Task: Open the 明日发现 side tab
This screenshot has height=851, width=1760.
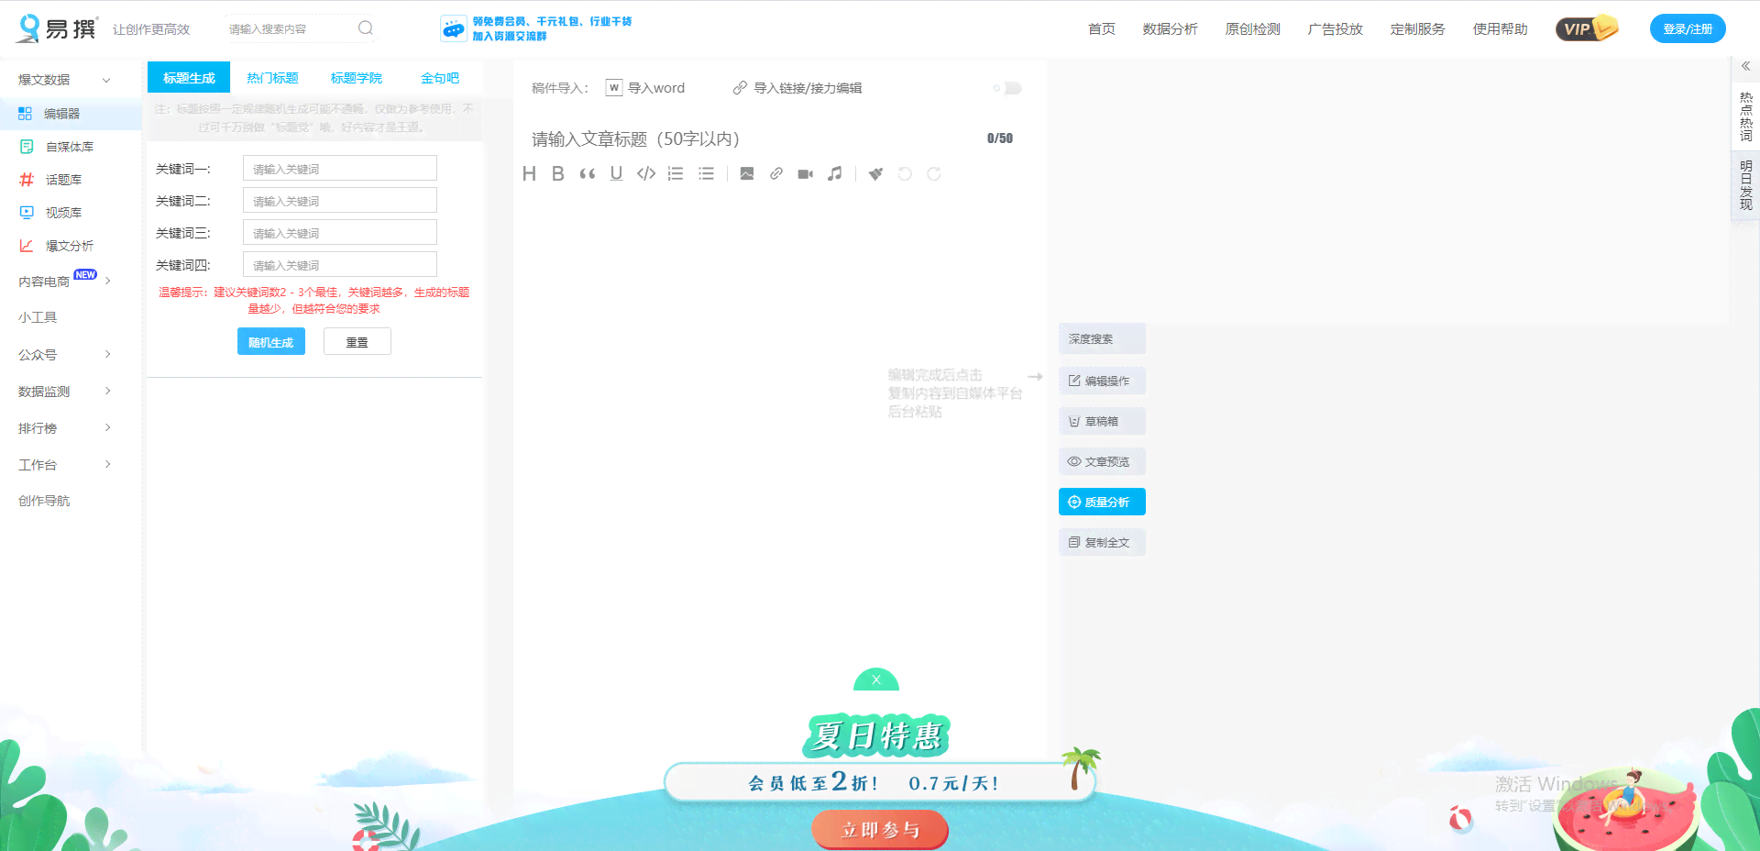Action: (1745, 184)
